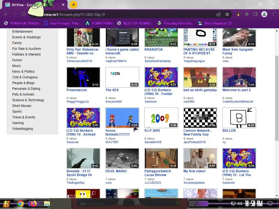Open uploader TheEagleSpy profile link
The image size is (279, 209).
[76, 183]
